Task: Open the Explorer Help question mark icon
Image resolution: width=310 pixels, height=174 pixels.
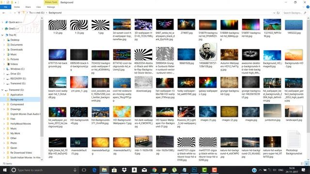Action: 308,7
